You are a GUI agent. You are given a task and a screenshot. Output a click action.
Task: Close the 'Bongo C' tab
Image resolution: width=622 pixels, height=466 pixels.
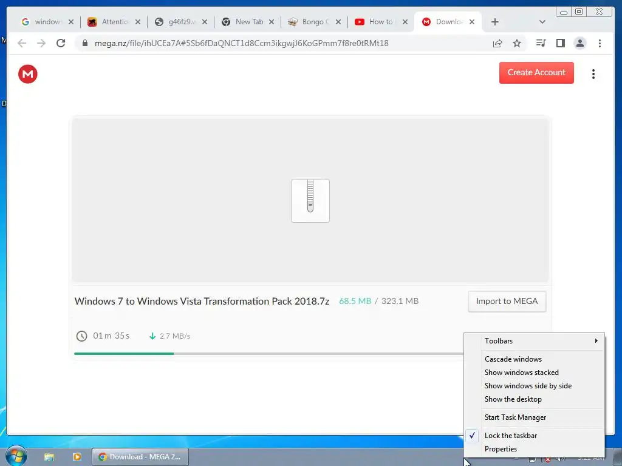(x=338, y=22)
